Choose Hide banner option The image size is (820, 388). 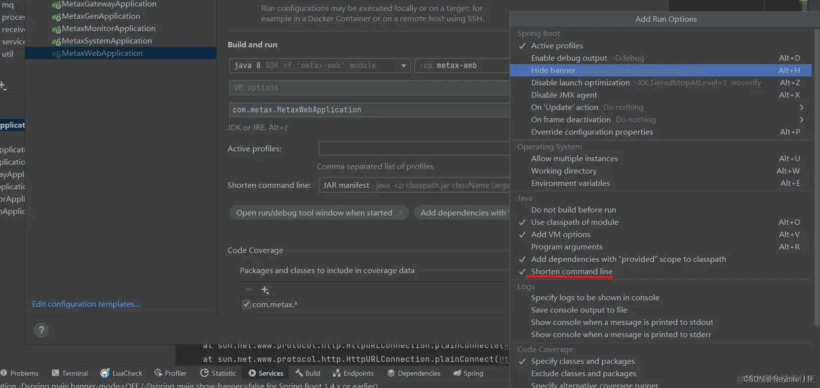(x=660, y=71)
